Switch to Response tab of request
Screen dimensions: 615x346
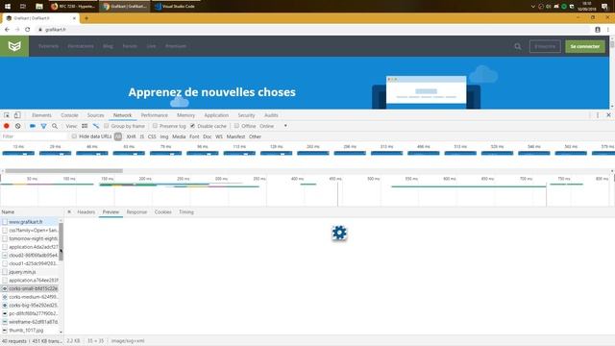tap(136, 211)
